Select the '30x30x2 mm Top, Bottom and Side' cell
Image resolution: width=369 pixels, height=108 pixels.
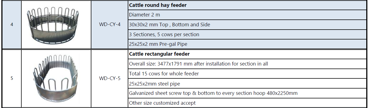click(x=247, y=25)
